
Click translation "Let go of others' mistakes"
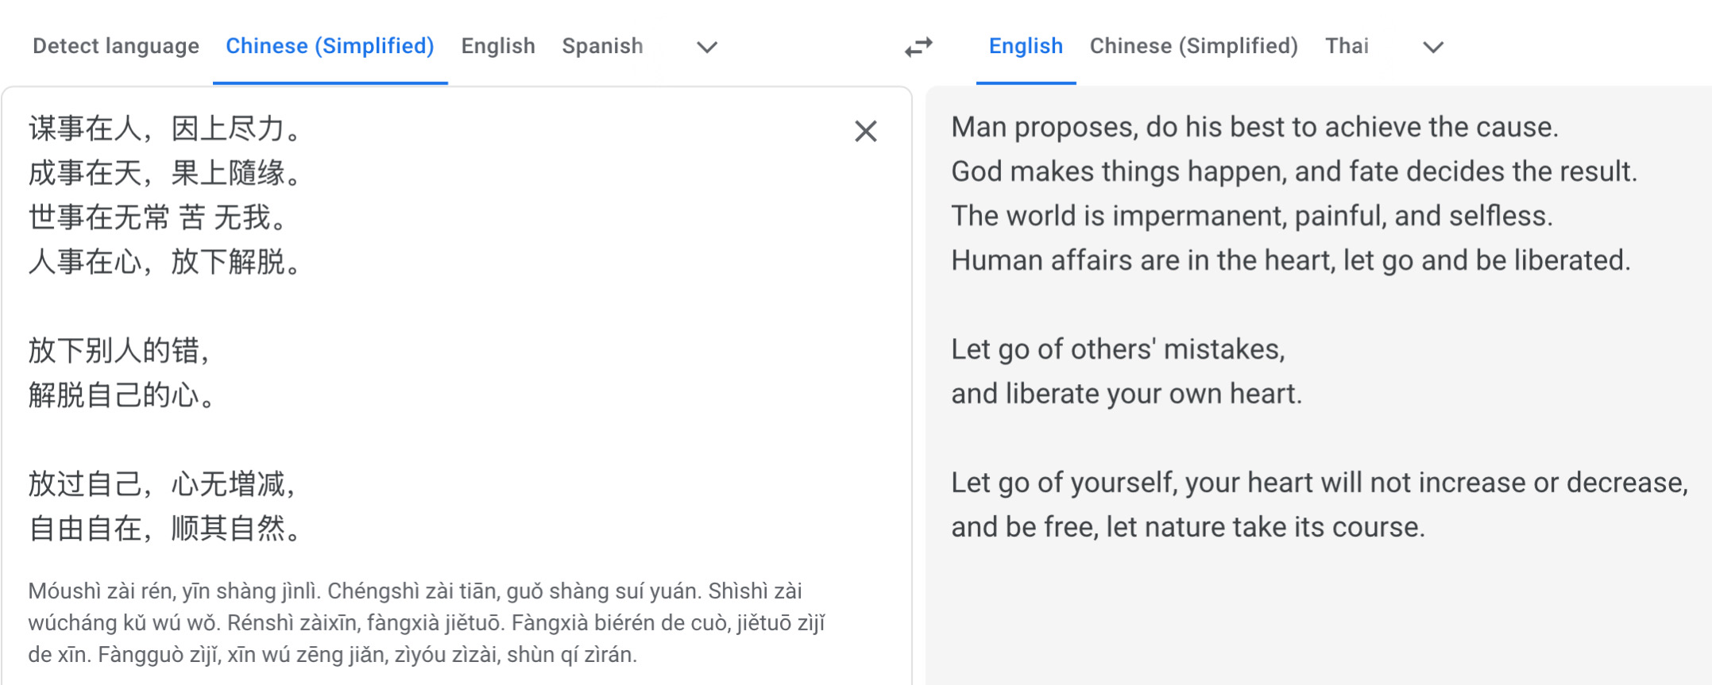click(1117, 349)
